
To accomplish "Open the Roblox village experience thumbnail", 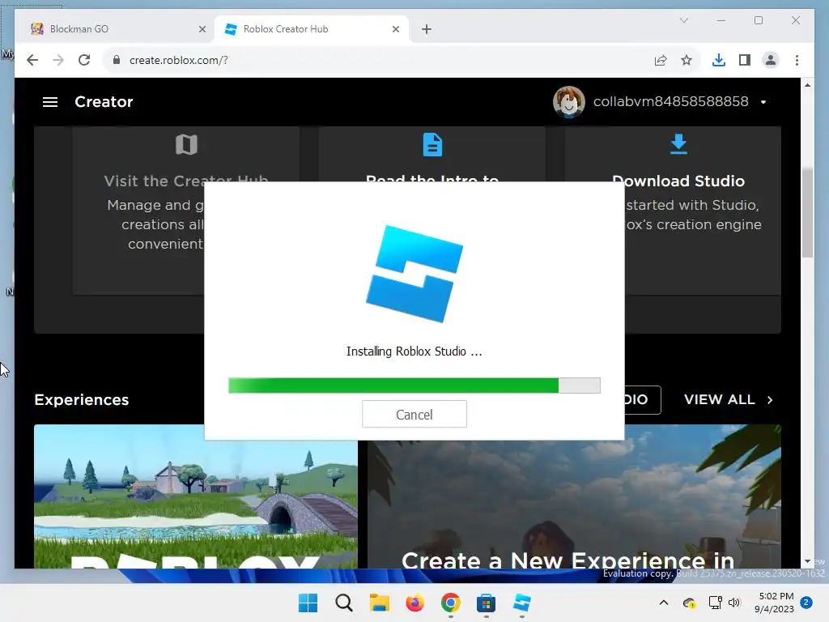I will 196,496.
